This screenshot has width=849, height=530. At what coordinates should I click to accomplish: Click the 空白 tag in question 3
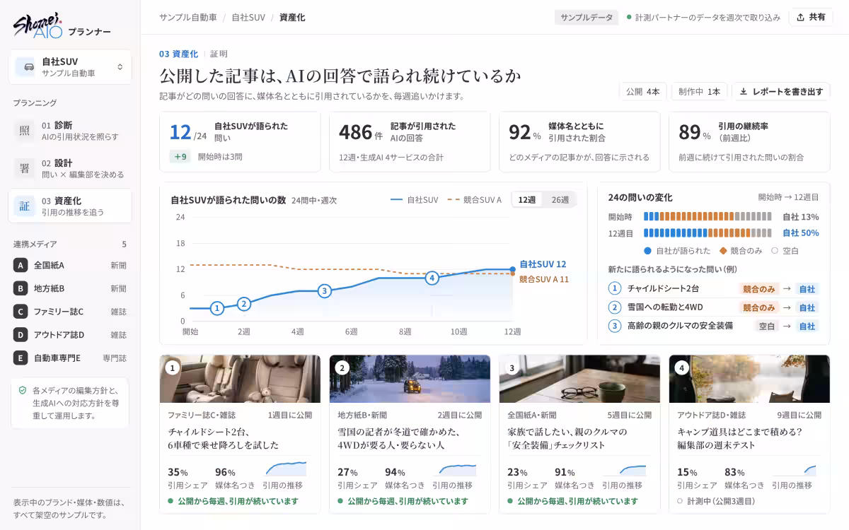(x=766, y=326)
